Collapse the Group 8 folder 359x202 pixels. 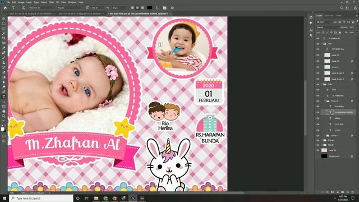tap(325, 101)
